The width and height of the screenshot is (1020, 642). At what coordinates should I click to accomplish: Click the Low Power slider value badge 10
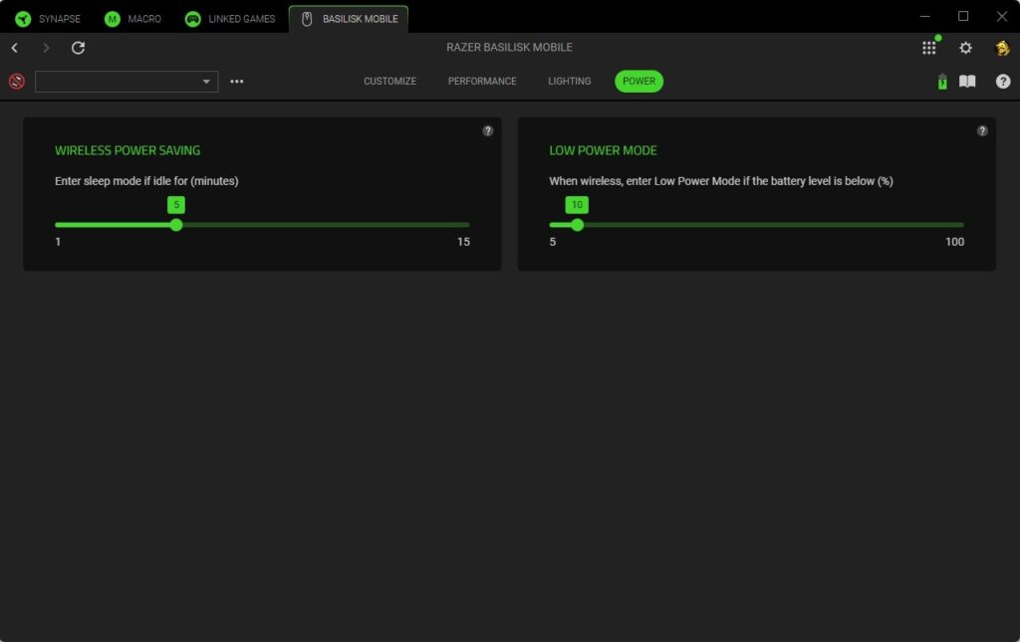577,205
